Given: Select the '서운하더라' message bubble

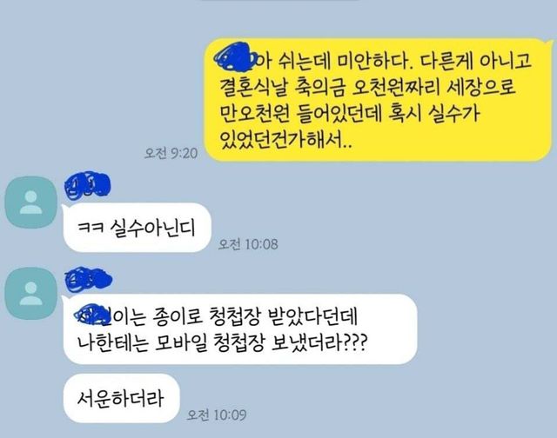Looking at the screenshot, I should pyautogui.click(x=121, y=398).
